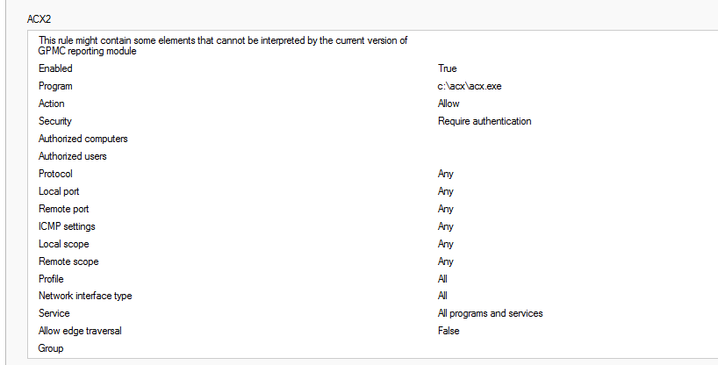Click the False value for edge traversal

[449, 331]
